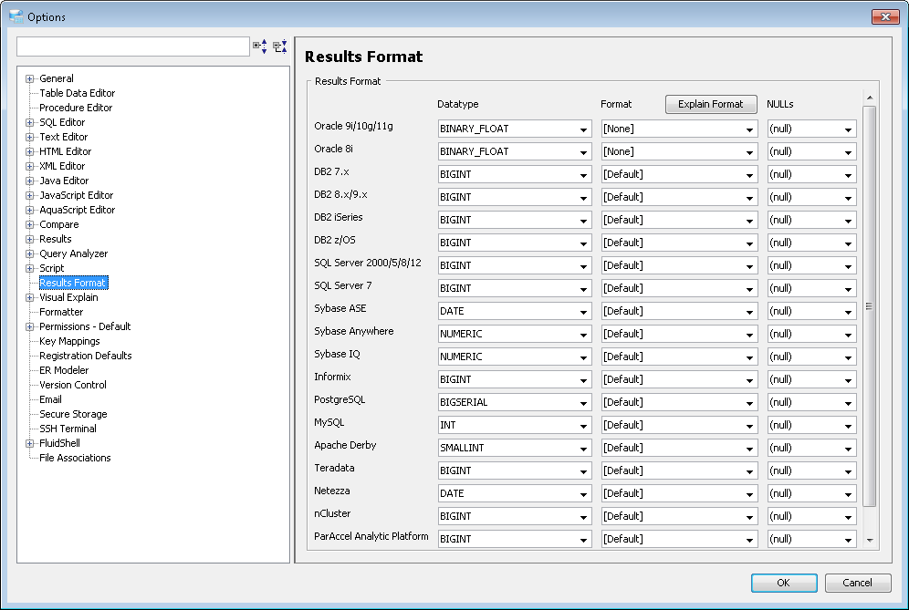Click the OK button
This screenshot has height=610, width=909.
(784, 583)
